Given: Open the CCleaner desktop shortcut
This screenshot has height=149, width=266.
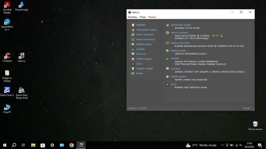Looking at the screenshot, I should [7, 56].
